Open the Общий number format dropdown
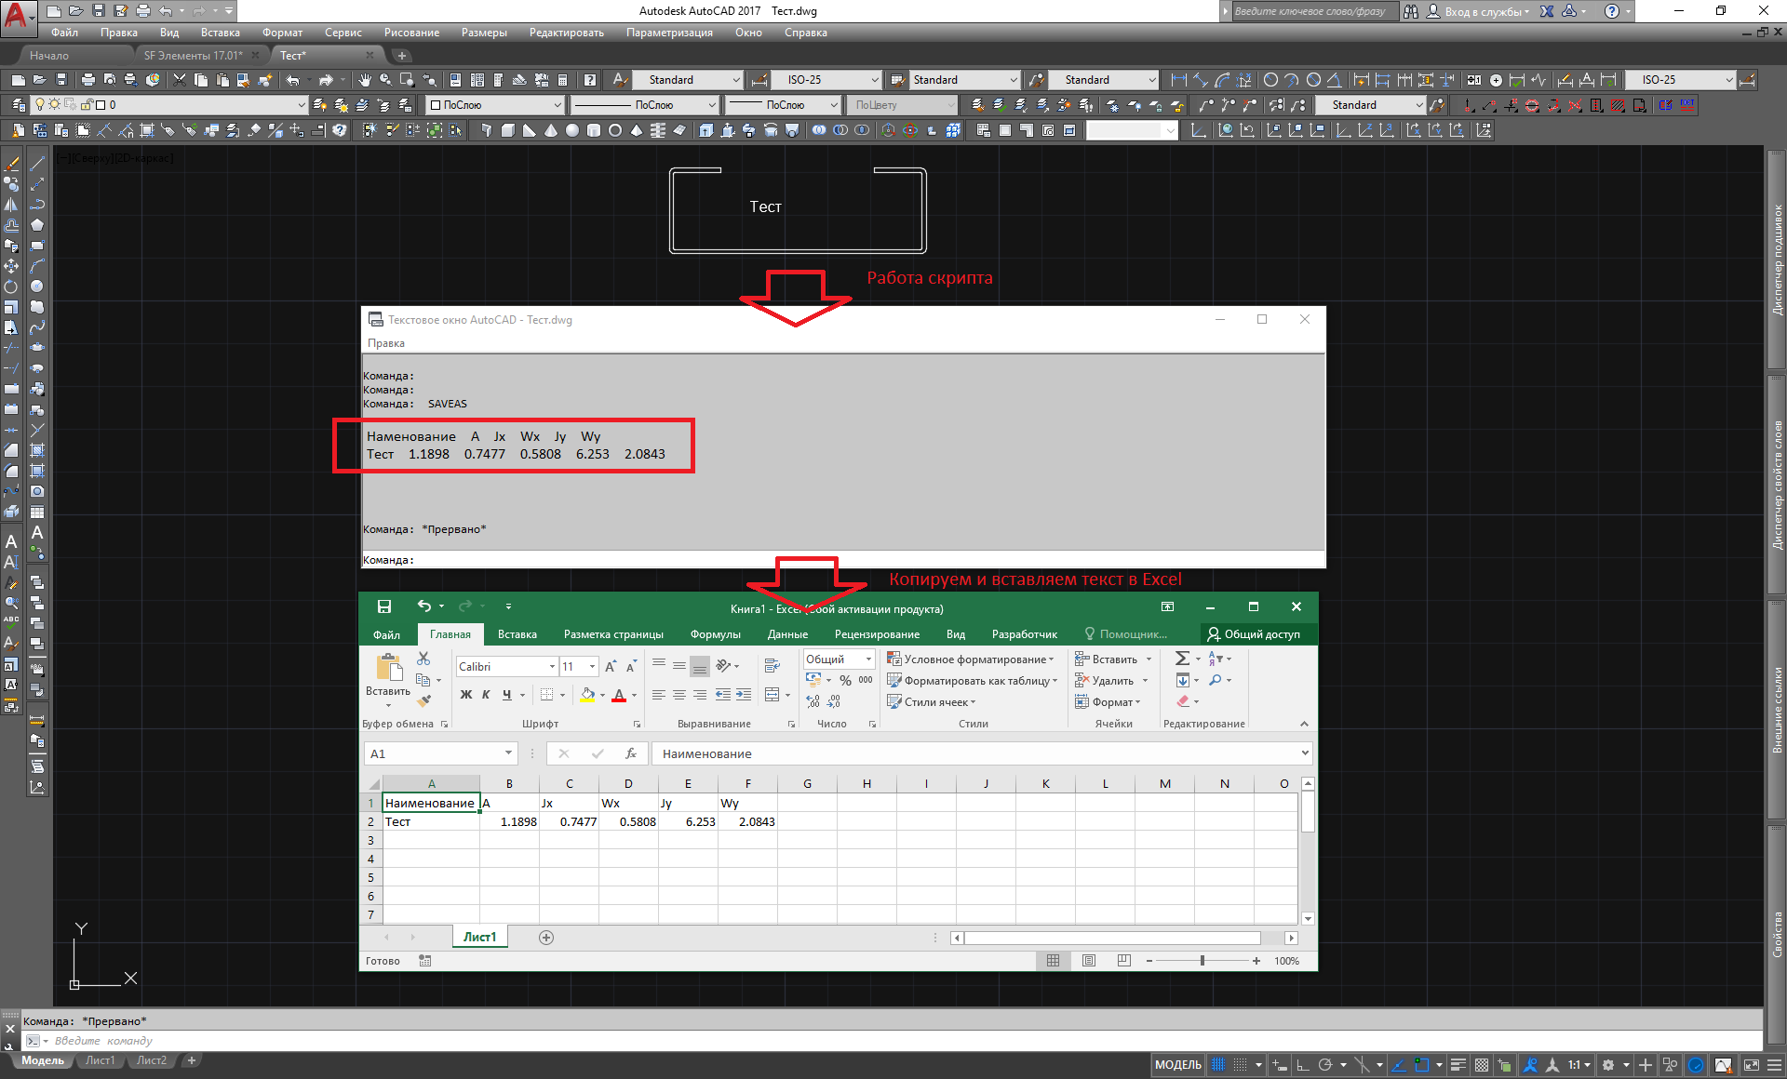 pos(868,659)
